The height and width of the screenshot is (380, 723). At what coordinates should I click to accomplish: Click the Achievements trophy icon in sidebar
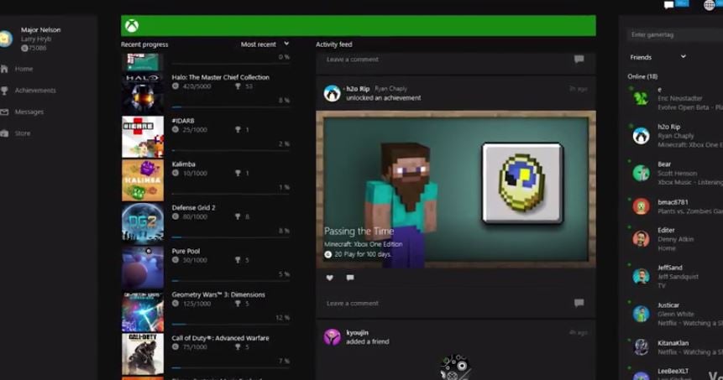[x=4, y=91]
